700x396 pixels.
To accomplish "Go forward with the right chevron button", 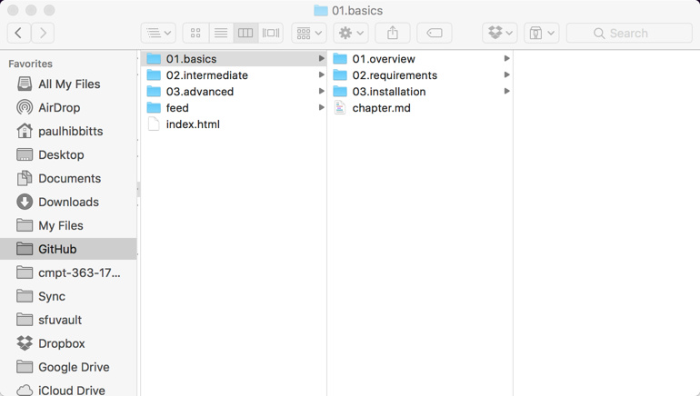I will 43,33.
